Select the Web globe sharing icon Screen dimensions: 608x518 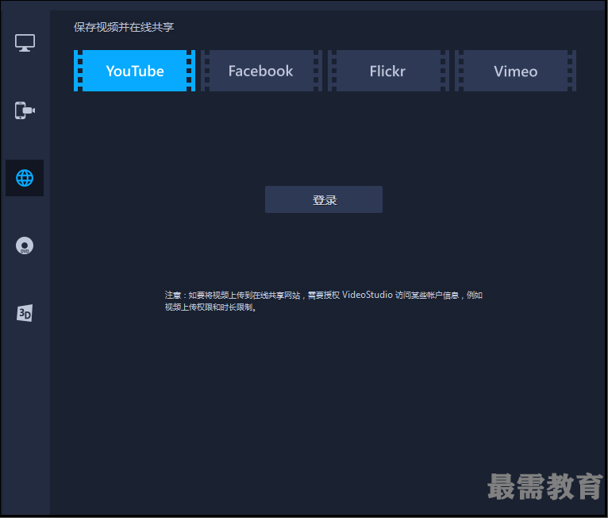25,178
